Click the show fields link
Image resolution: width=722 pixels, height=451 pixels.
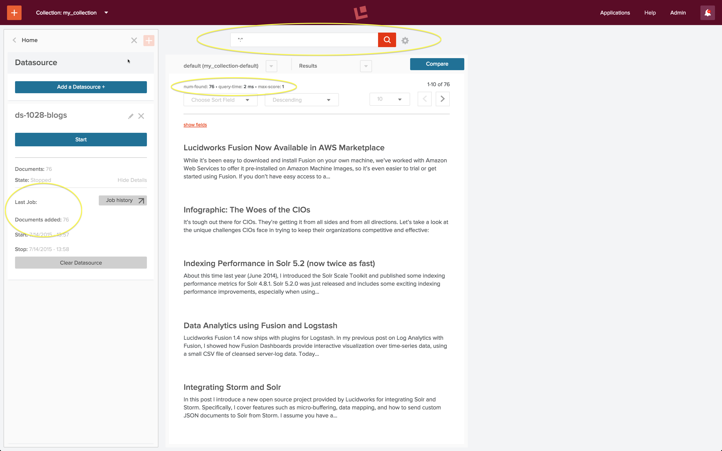[195, 124]
